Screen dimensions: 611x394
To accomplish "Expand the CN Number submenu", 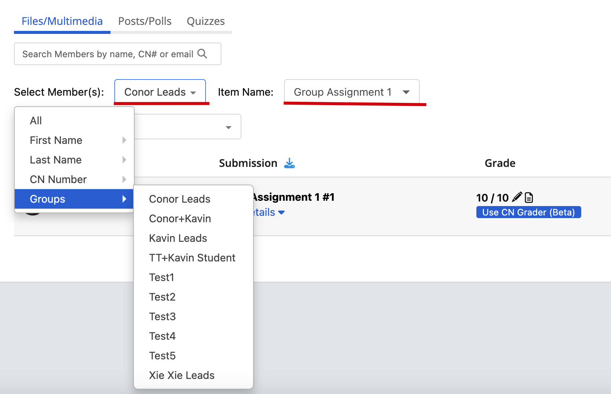I will click(x=74, y=179).
